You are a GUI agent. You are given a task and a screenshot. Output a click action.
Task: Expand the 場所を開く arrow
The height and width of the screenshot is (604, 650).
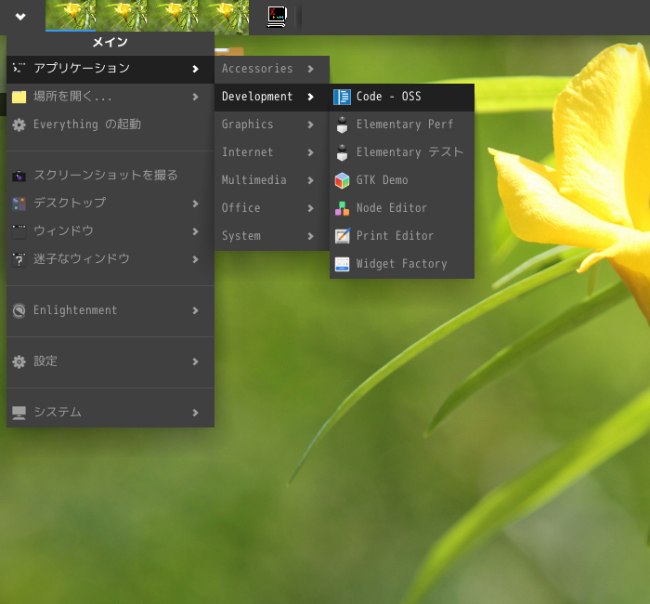tap(195, 97)
